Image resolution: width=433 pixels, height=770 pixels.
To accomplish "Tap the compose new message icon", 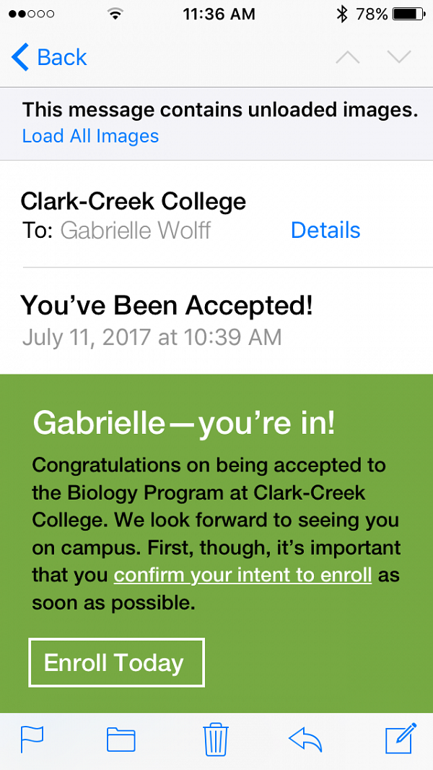I will pyautogui.click(x=401, y=738).
